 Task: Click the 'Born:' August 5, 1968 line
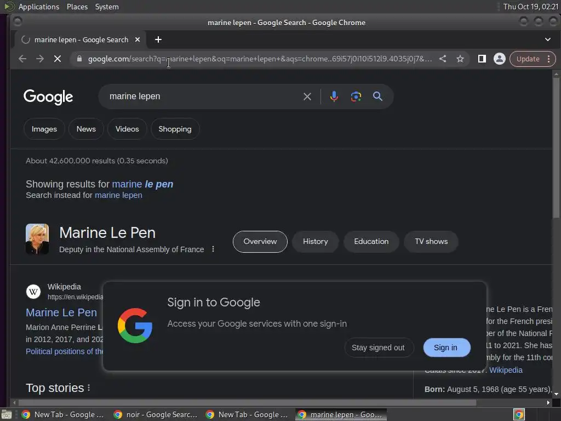click(488, 390)
